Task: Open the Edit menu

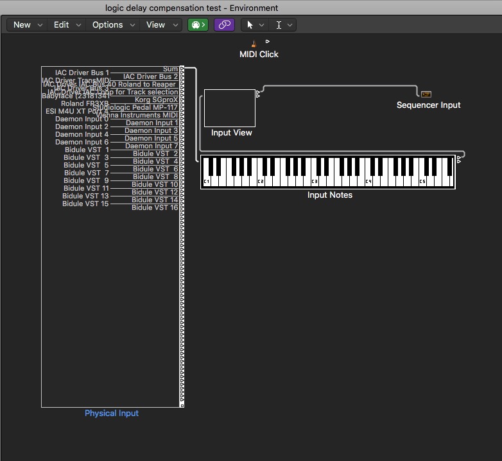Action: [x=67, y=24]
